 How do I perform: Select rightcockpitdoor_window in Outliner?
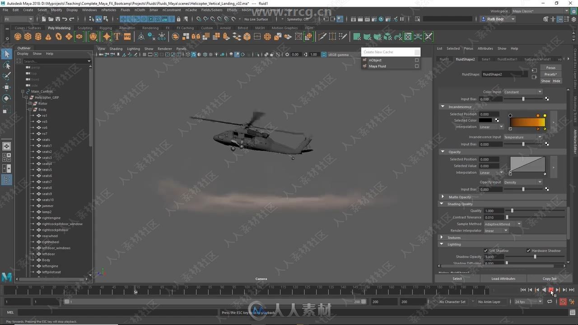[x=62, y=224]
